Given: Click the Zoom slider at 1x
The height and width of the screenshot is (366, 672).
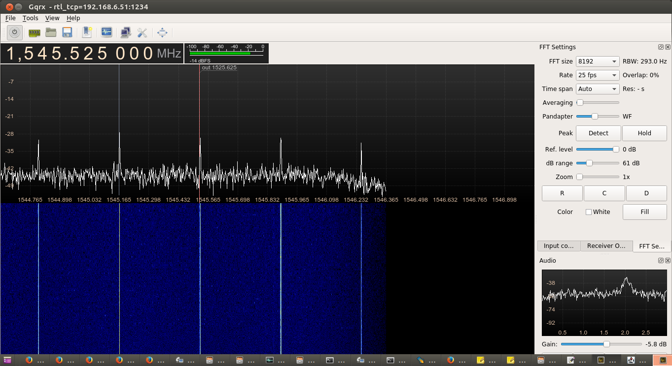Looking at the screenshot, I should tap(598, 177).
